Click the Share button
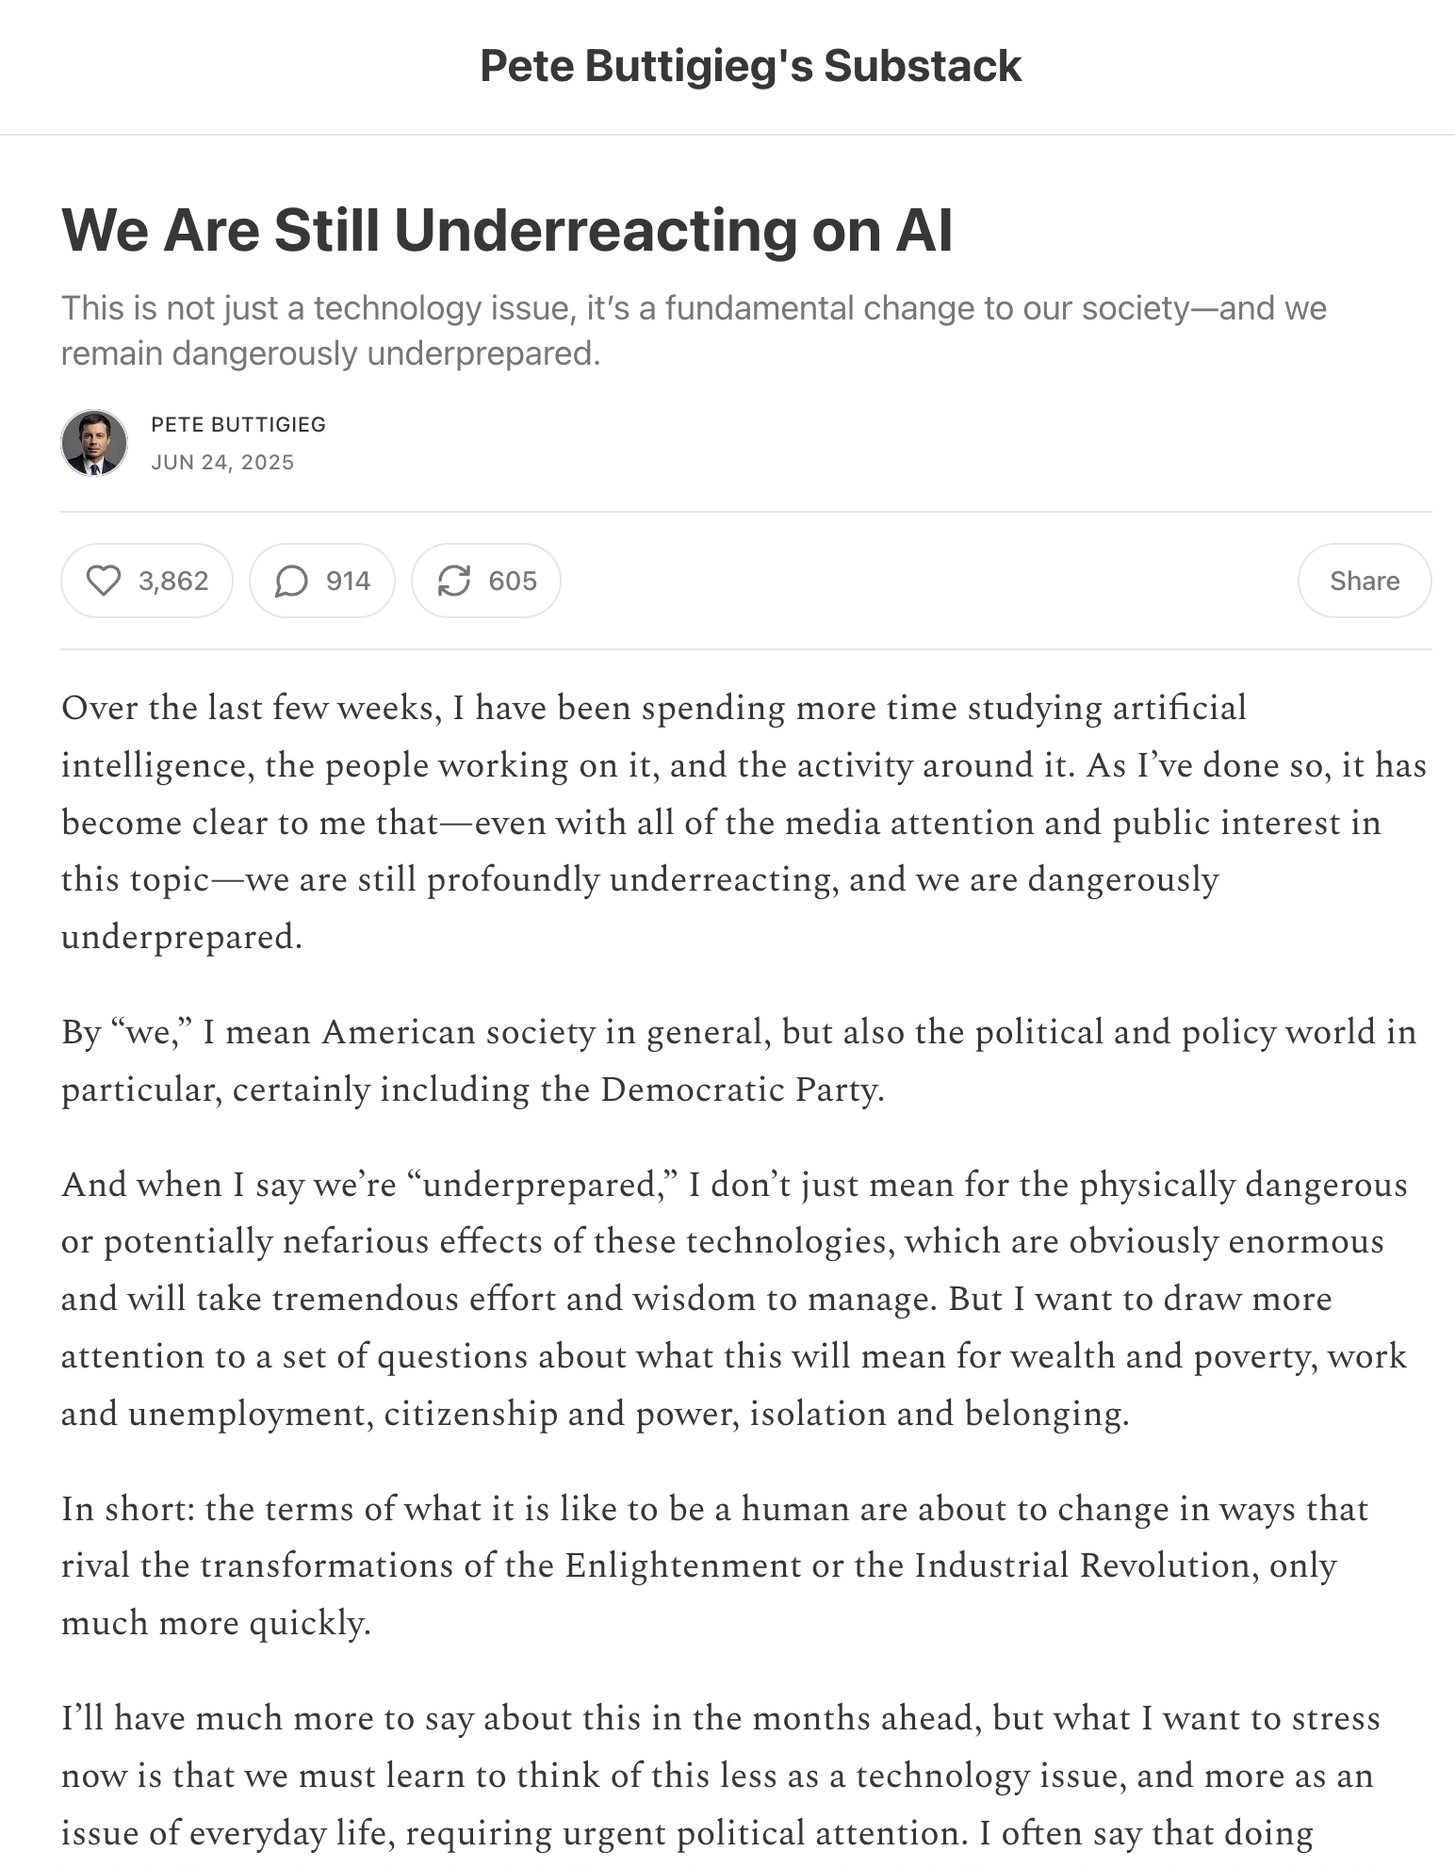This screenshot has height=1868, width=1455. (x=1364, y=581)
